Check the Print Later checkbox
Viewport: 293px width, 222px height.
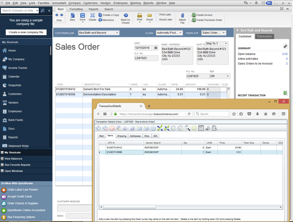[x=157, y=14]
